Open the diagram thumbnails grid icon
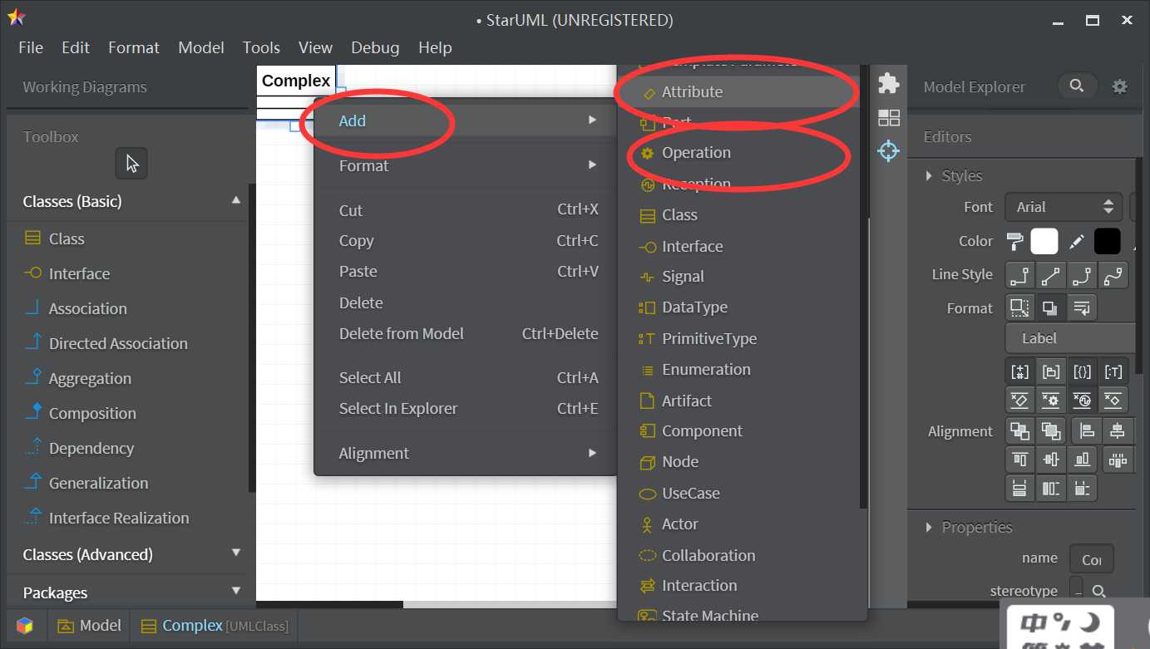Viewport: 1150px width, 649px height. pyautogui.click(x=889, y=118)
